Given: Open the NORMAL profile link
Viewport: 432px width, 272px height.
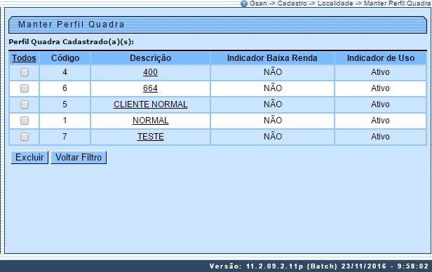Looking at the screenshot, I should [150, 121].
